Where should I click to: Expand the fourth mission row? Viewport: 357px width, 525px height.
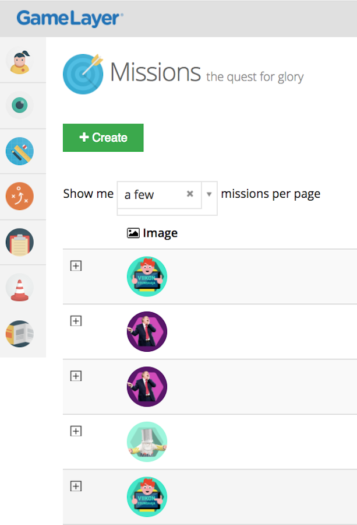(x=76, y=431)
